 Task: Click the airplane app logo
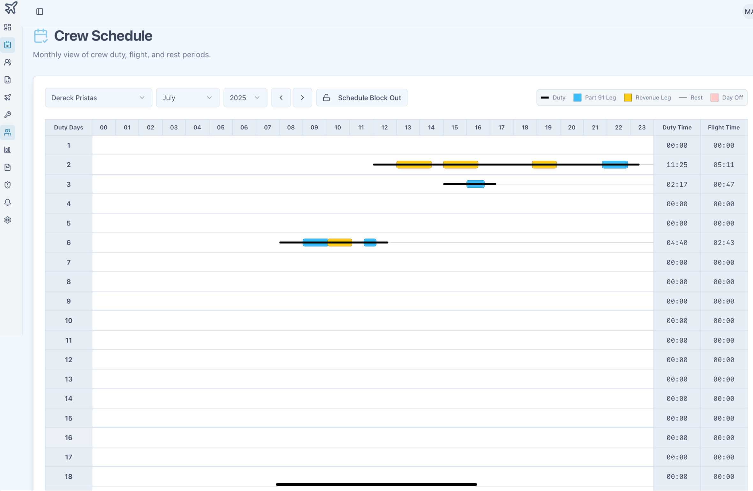coord(11,8)
